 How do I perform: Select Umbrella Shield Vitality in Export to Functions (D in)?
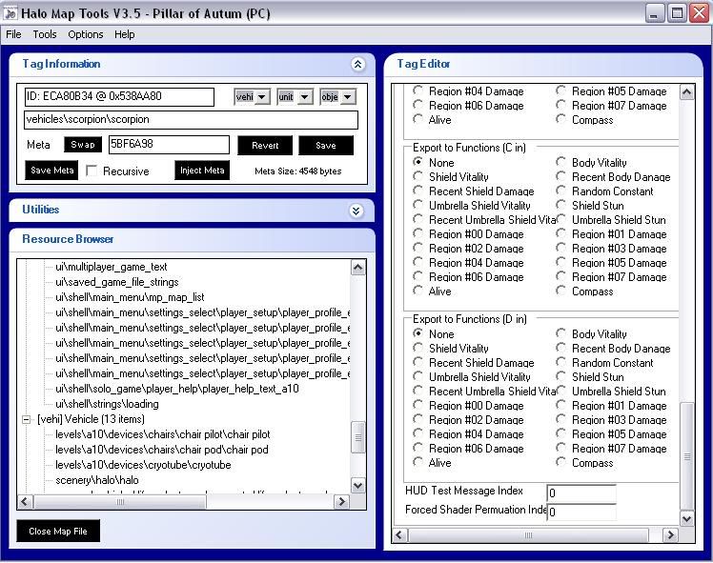[x=418, y=376]
